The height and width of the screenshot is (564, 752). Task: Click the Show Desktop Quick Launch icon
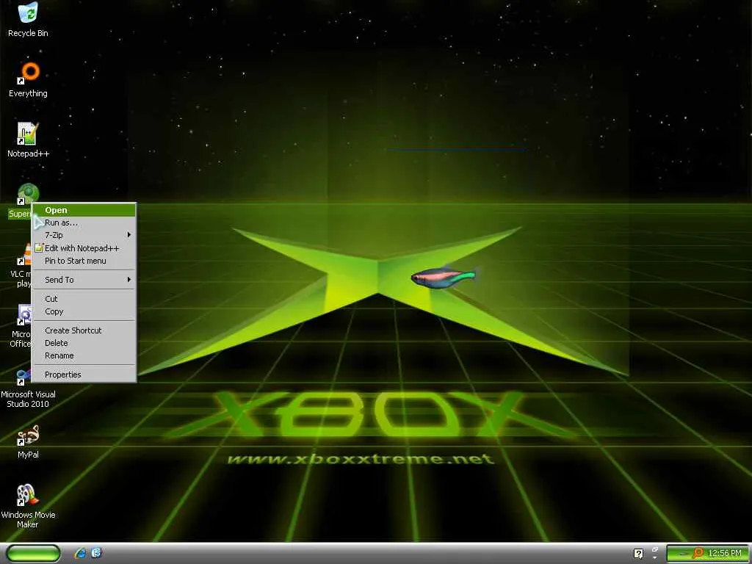coord(96,553)
